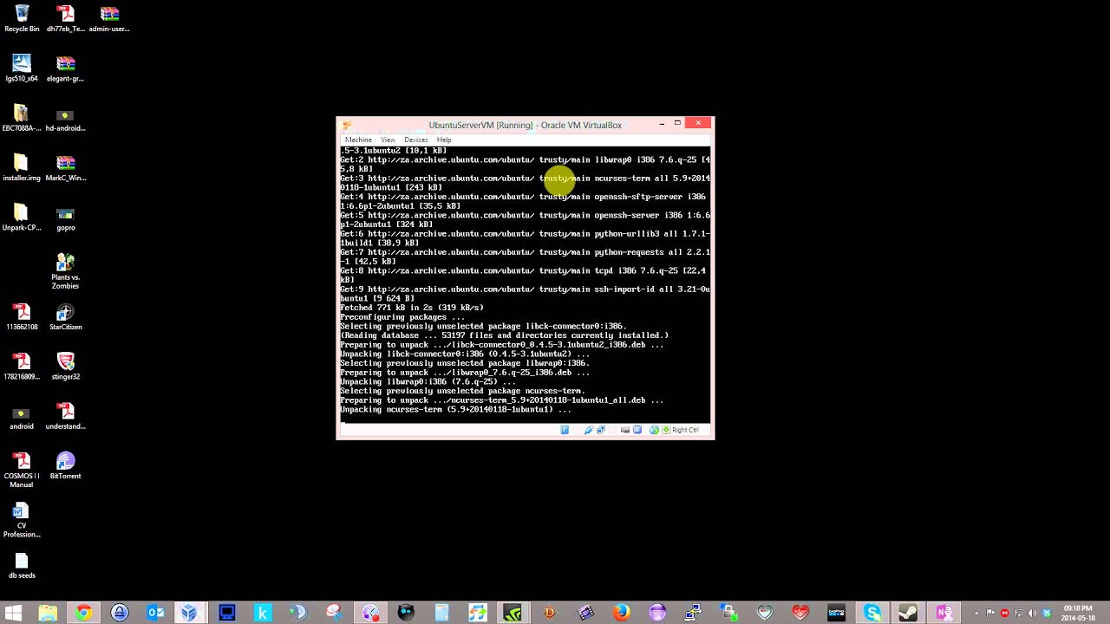The image size is (1110, 624).
Task: Open OneNote from the taskbar
Action: [x=944, y=613]
